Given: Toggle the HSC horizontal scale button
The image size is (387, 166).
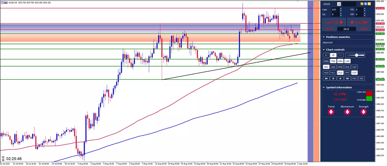Looking at the screenshot, I should pos(355,78).
